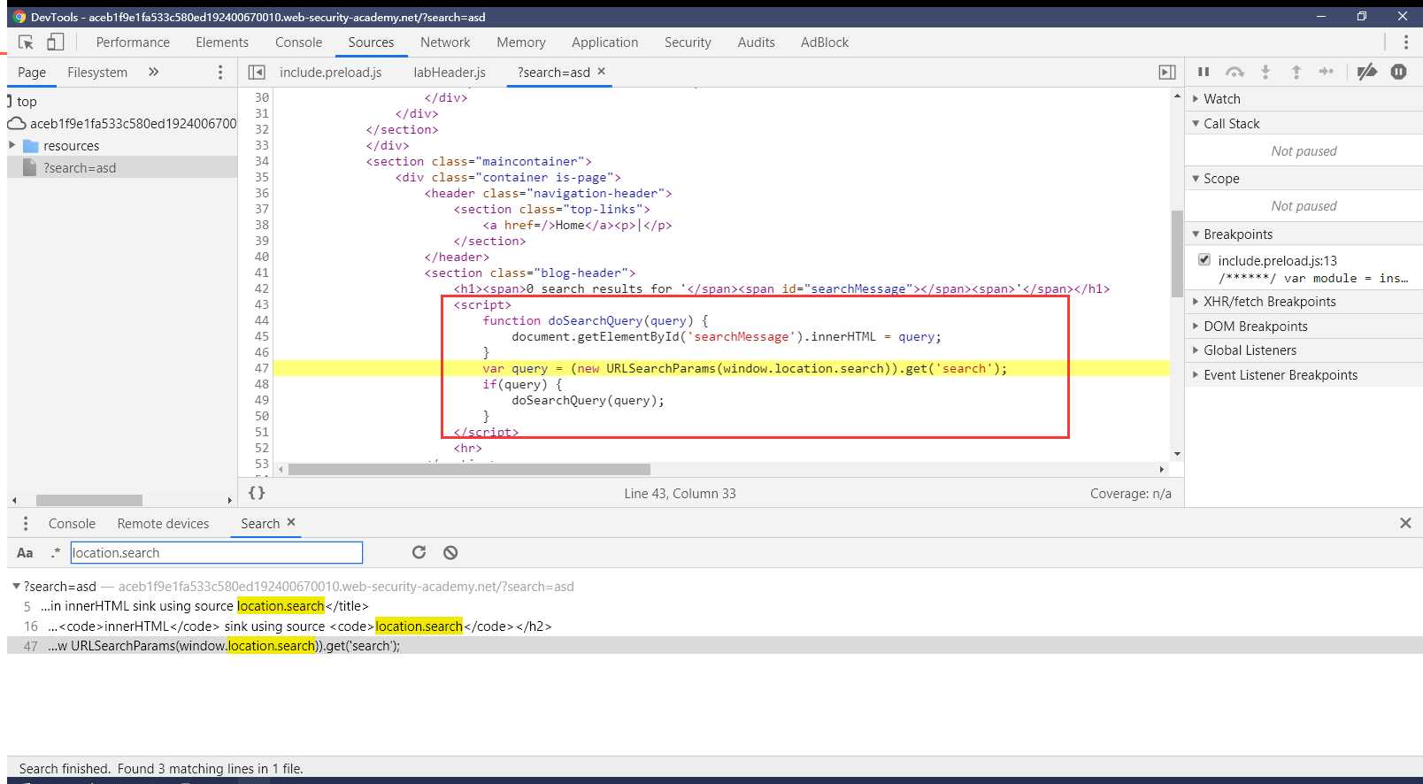Viewport: 1423px width, 784px height.
Task: Open the DevTools main kebab menu
Action: 1405,42
